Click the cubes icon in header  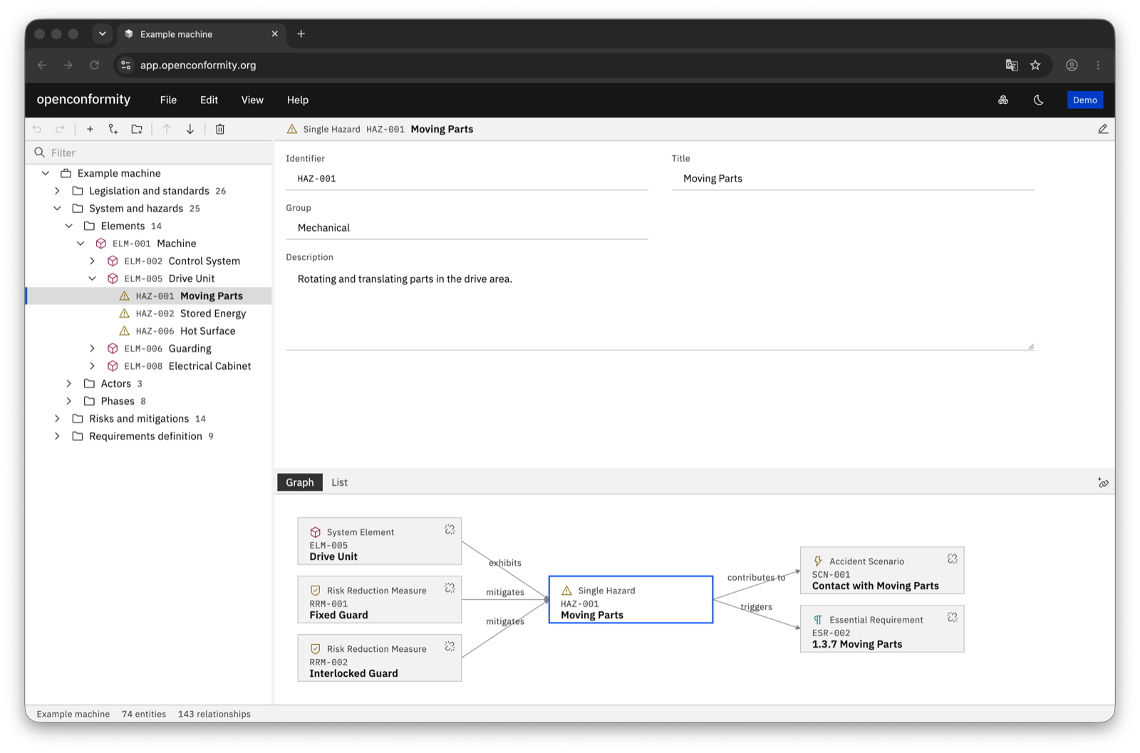[1003, 100]
